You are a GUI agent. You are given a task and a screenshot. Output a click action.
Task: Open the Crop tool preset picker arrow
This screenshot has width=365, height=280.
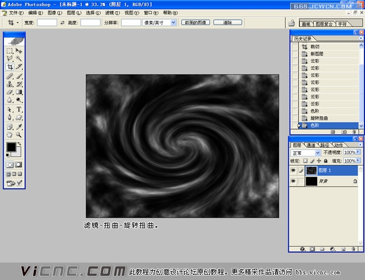[x=18, y=22]
